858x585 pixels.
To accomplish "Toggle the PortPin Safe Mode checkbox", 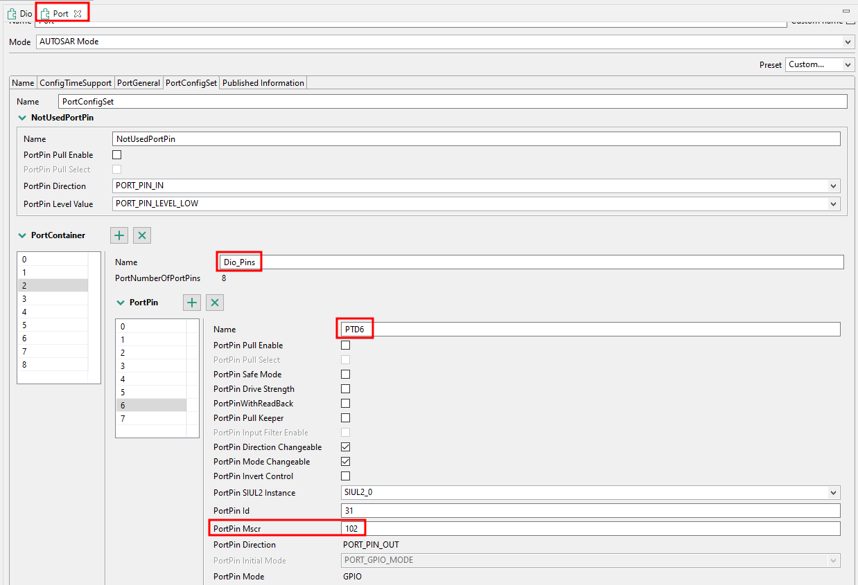I will [x=345, y=374].
